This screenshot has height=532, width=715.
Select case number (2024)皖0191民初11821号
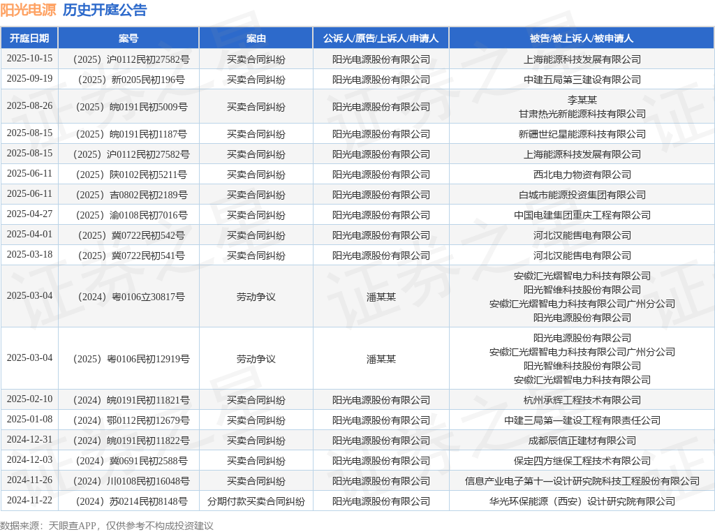(131, 400)
